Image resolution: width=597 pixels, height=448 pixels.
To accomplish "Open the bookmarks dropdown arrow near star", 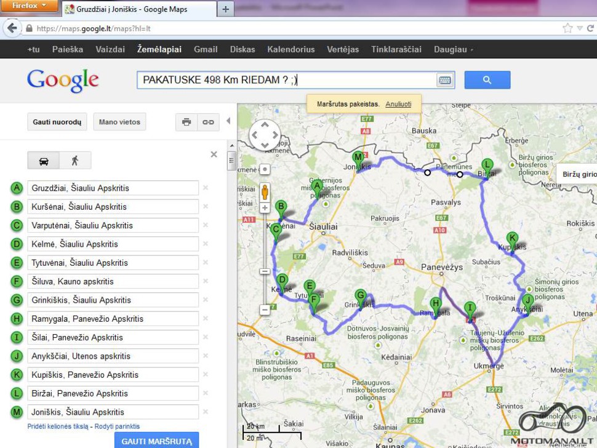I will click(580, 28).
